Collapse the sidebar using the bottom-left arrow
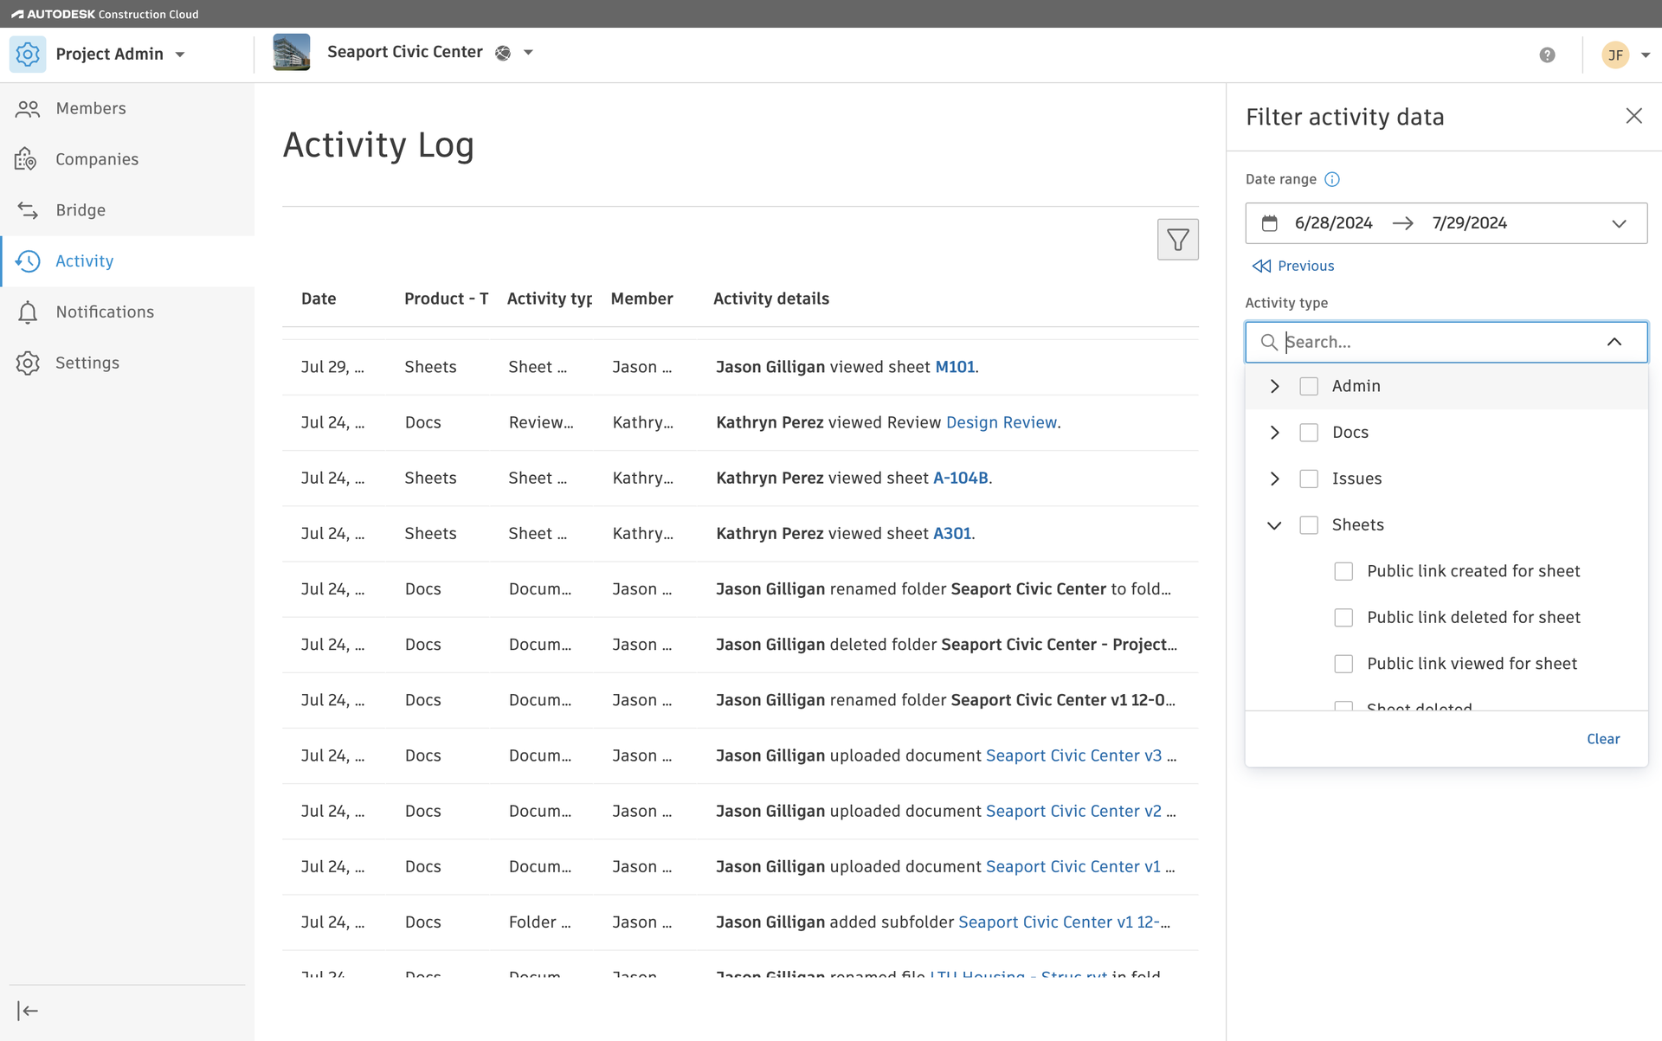The image size is (1662, 1041). coord(28,1010)
